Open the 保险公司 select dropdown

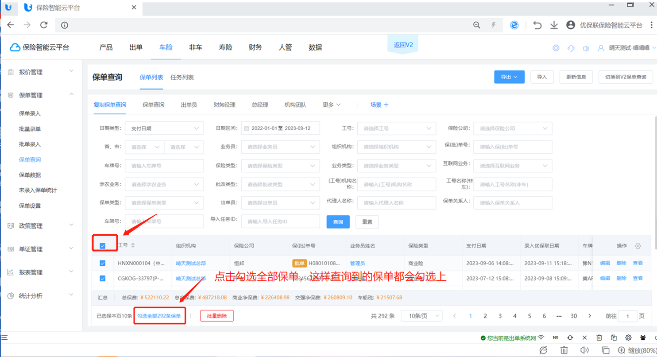point(513,128)
